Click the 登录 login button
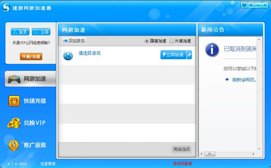 20,32
